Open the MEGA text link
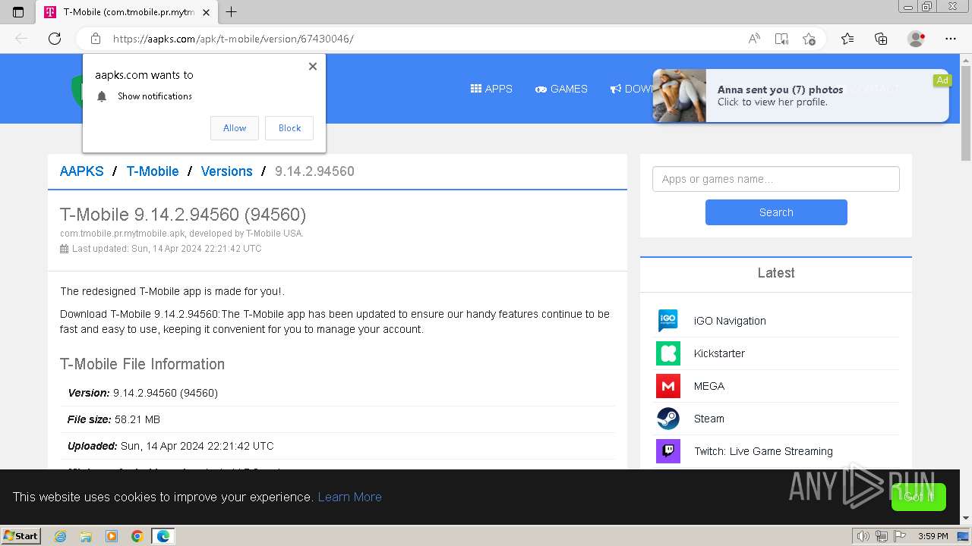972x546 pixels. coord(709,386)
